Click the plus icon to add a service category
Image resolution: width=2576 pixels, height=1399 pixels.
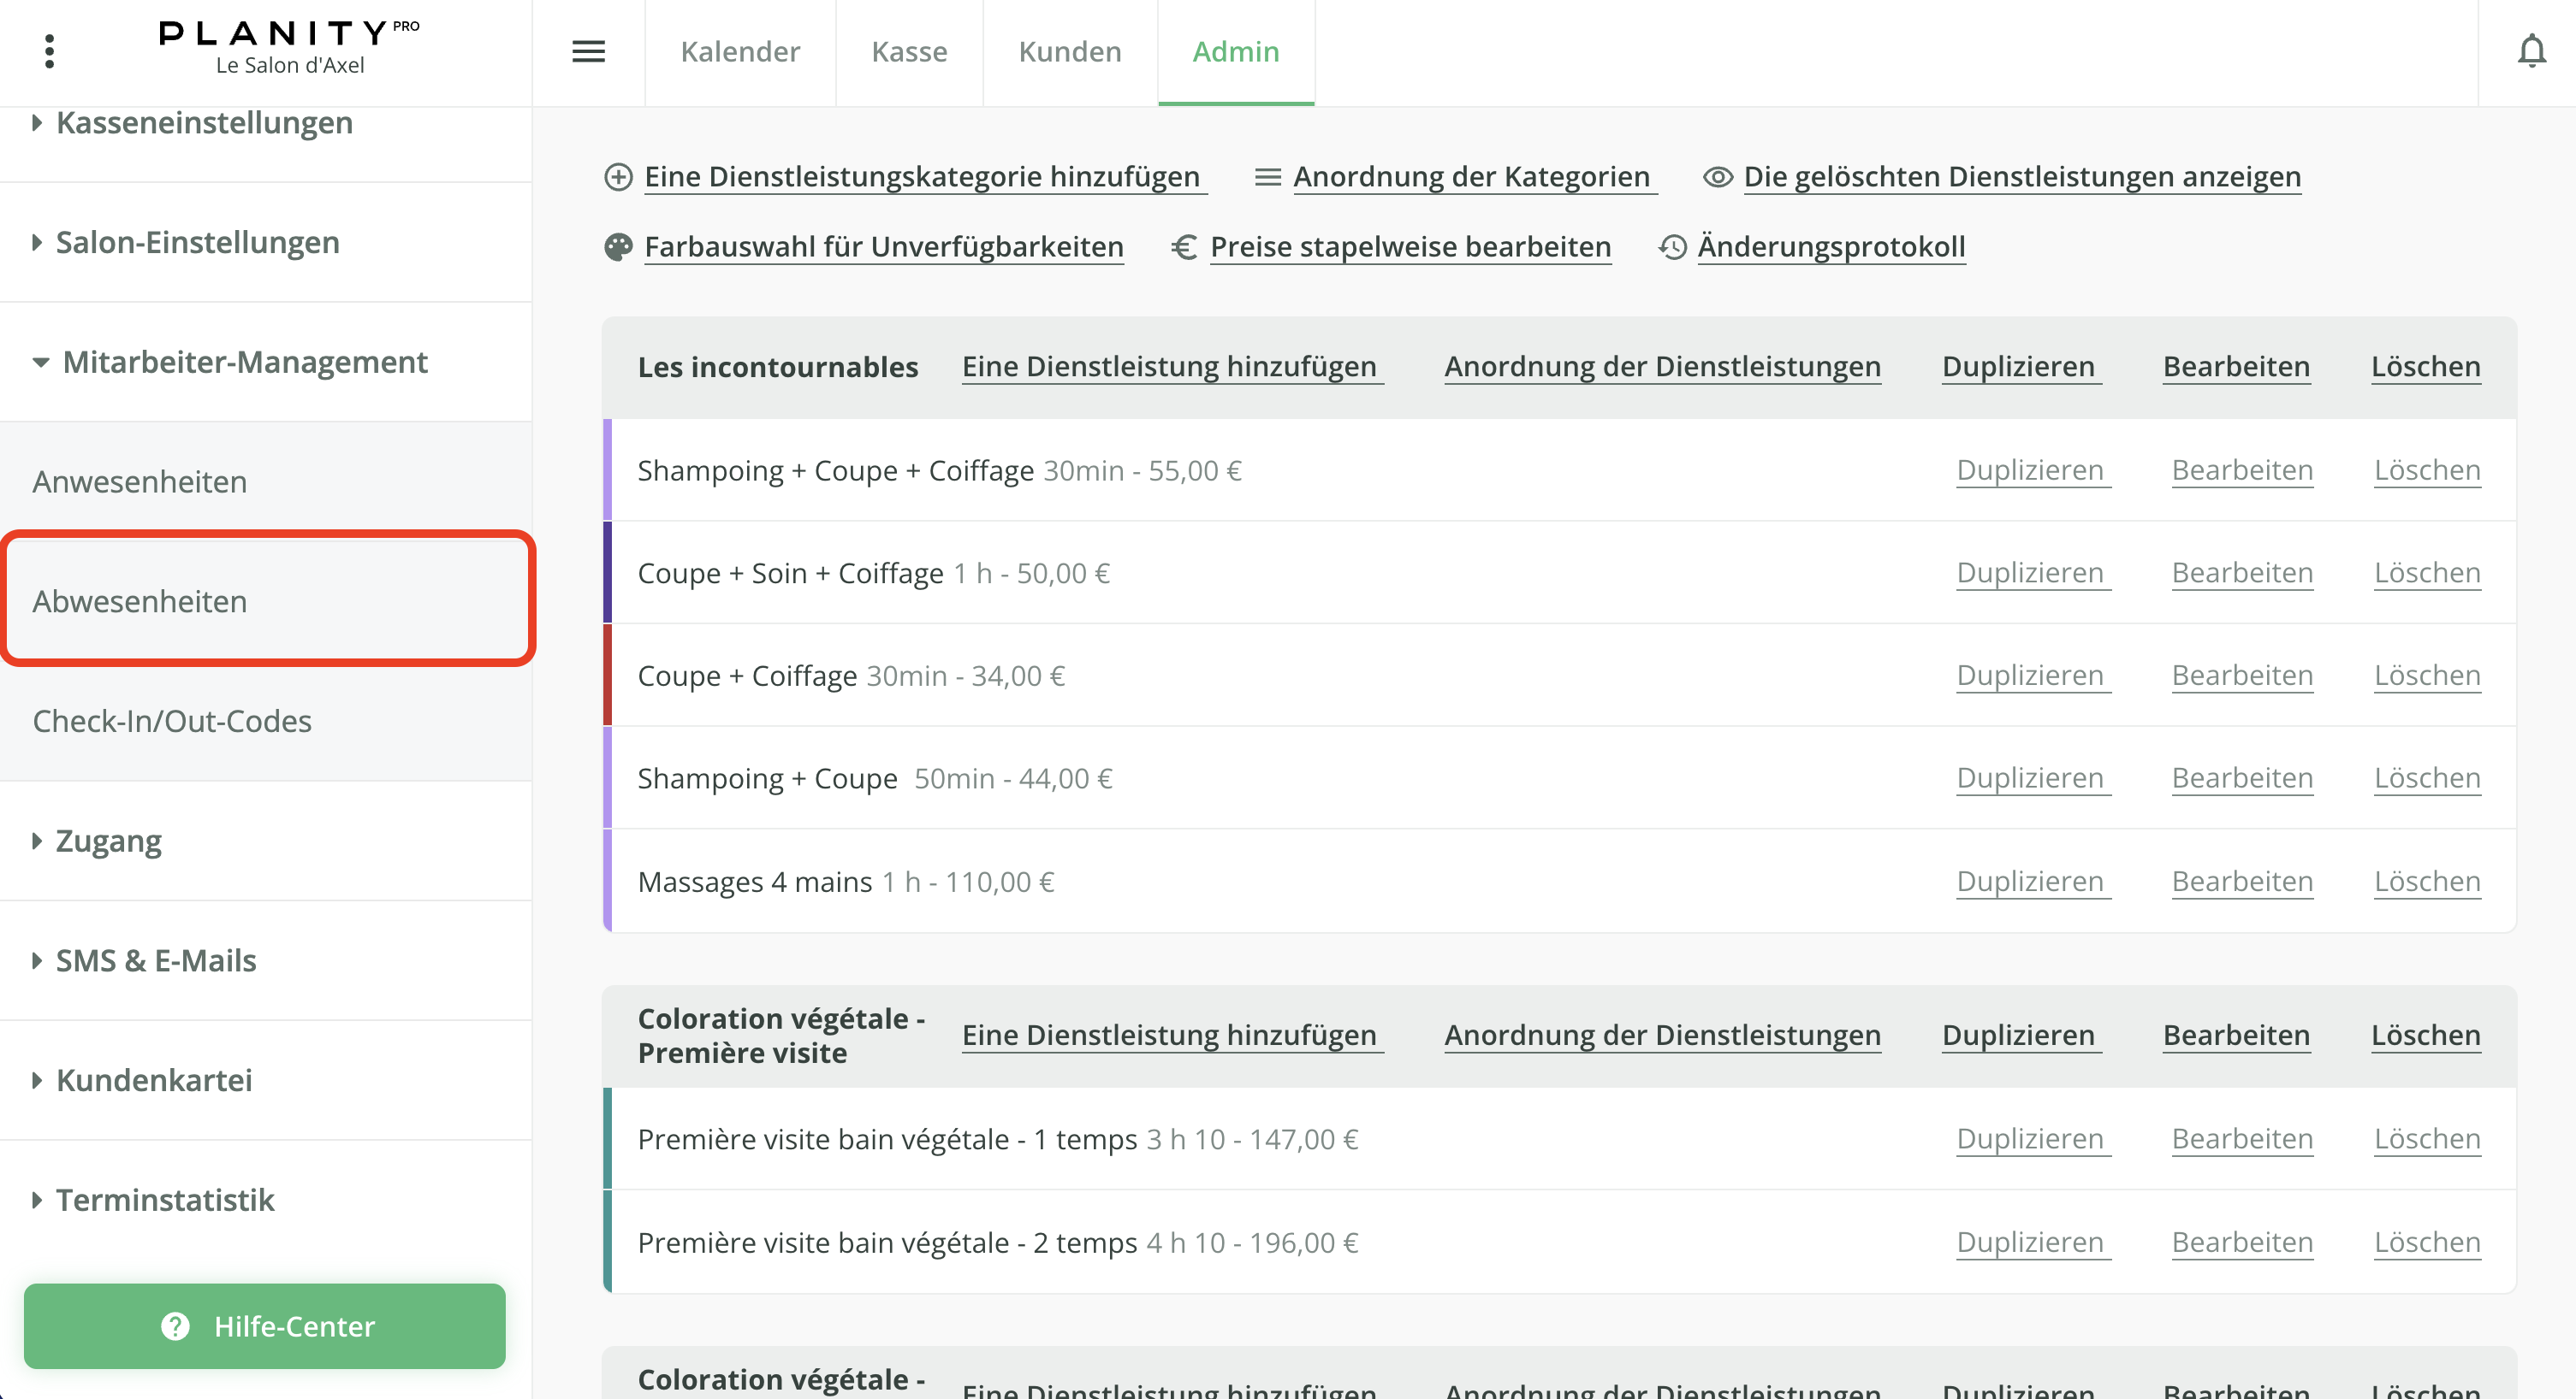tap(617, 176)
